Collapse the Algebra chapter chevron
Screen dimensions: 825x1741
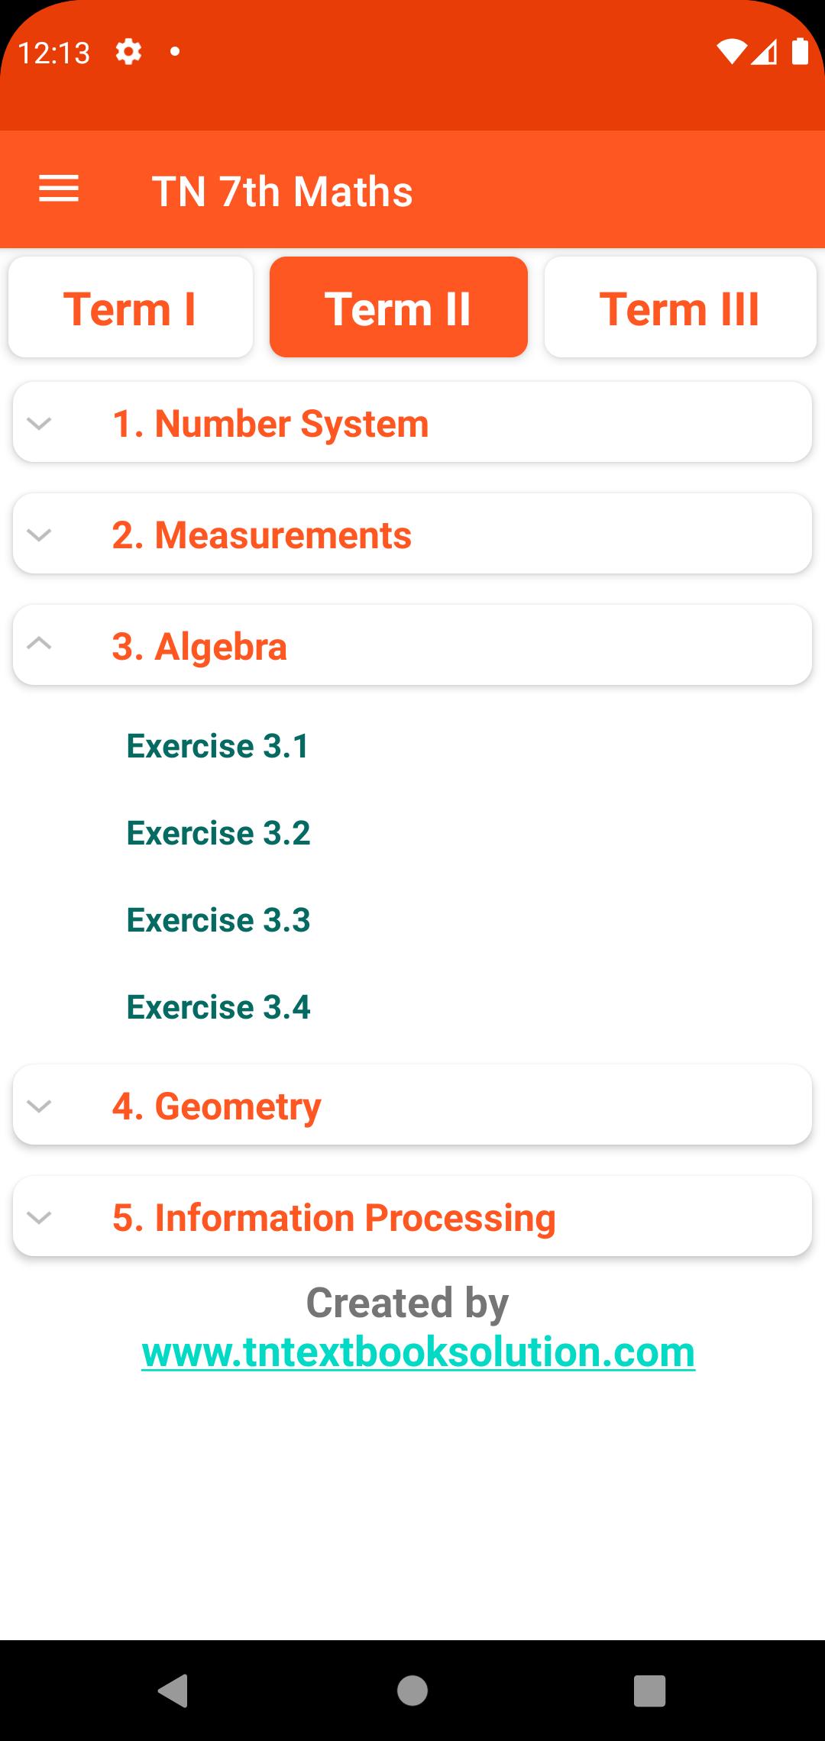(x=39, y=644)
